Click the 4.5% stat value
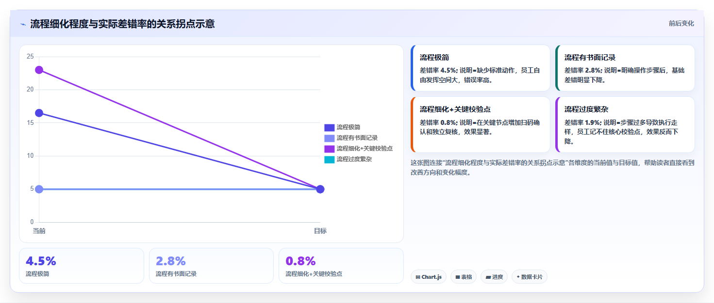The height and width of the screenshot is (303, 714). click(41, 261)
